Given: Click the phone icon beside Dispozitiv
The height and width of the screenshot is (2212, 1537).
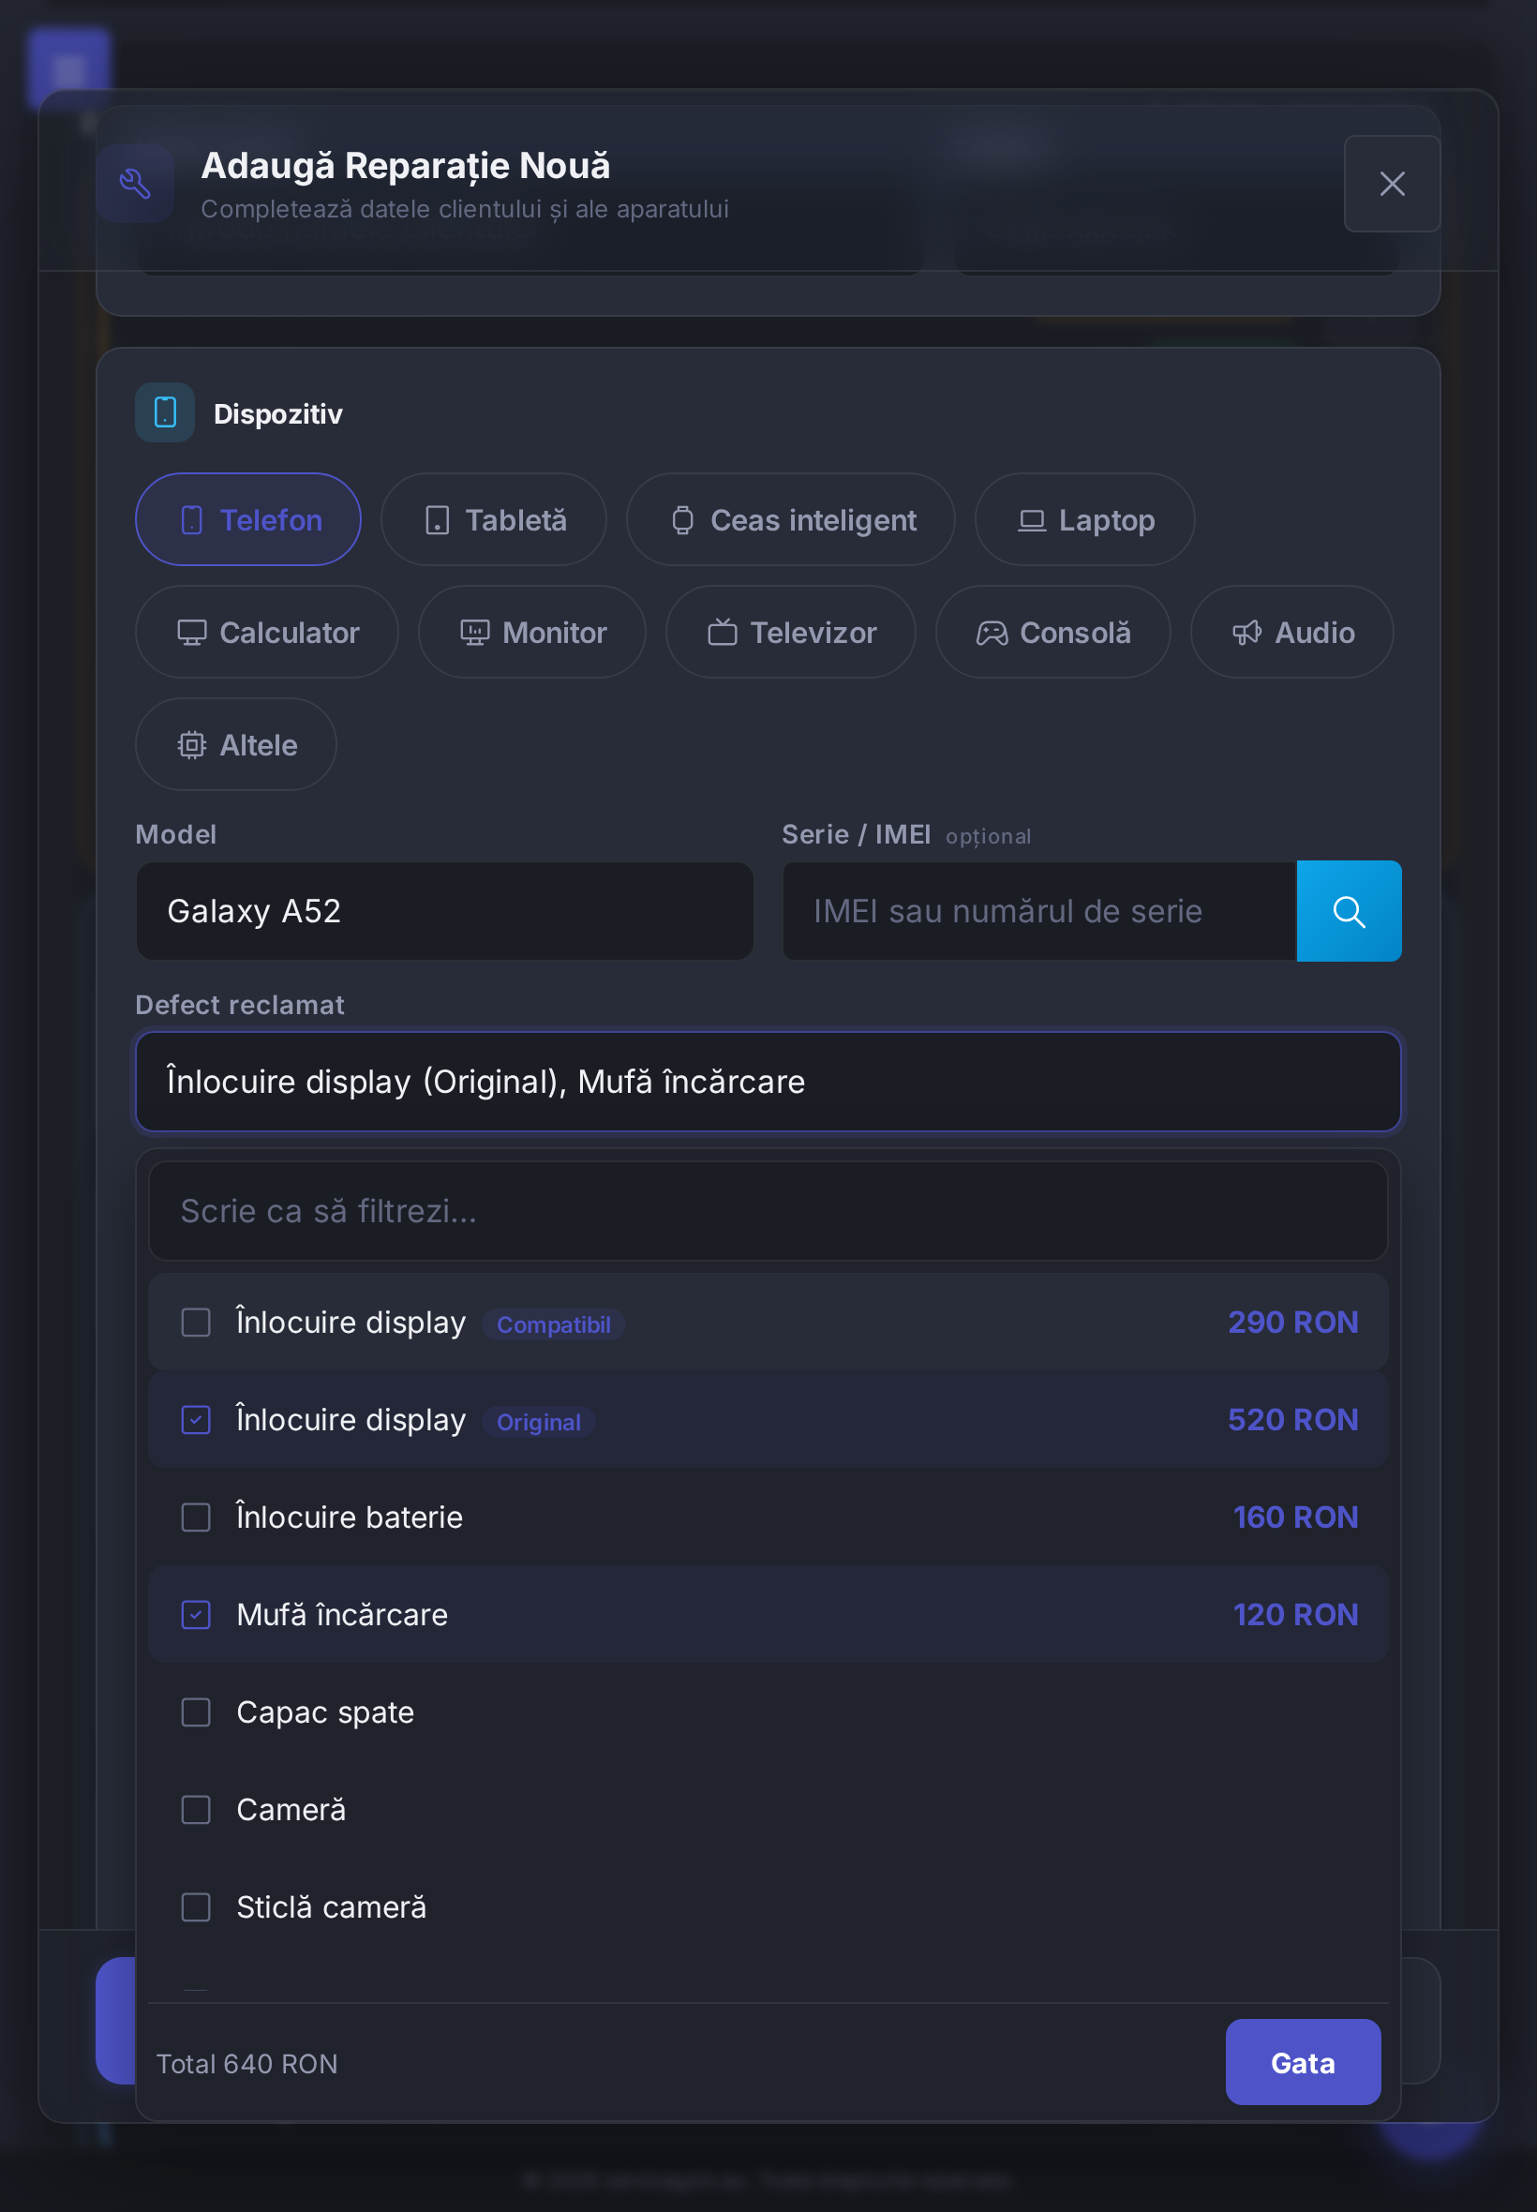Looking at the screenshot, I should click(165, 412).
